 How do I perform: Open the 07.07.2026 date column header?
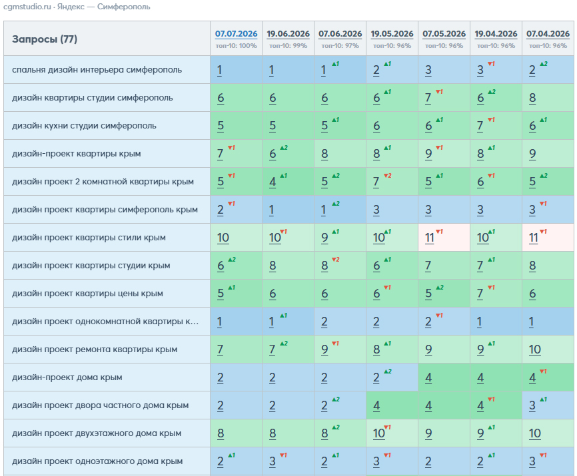pos(237,34)
